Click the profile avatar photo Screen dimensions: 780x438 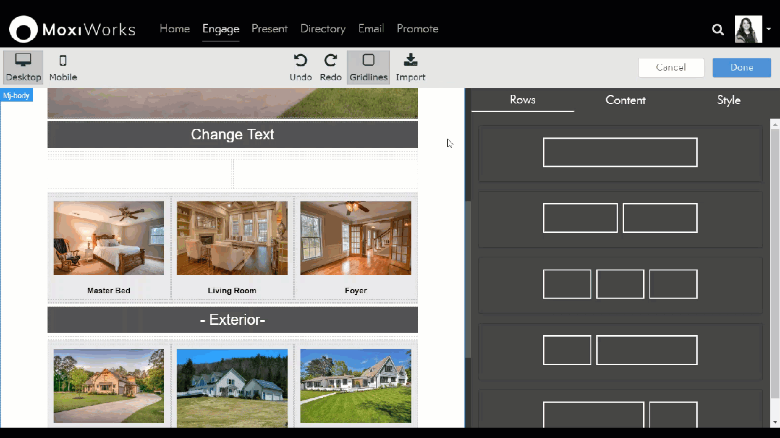748,29
